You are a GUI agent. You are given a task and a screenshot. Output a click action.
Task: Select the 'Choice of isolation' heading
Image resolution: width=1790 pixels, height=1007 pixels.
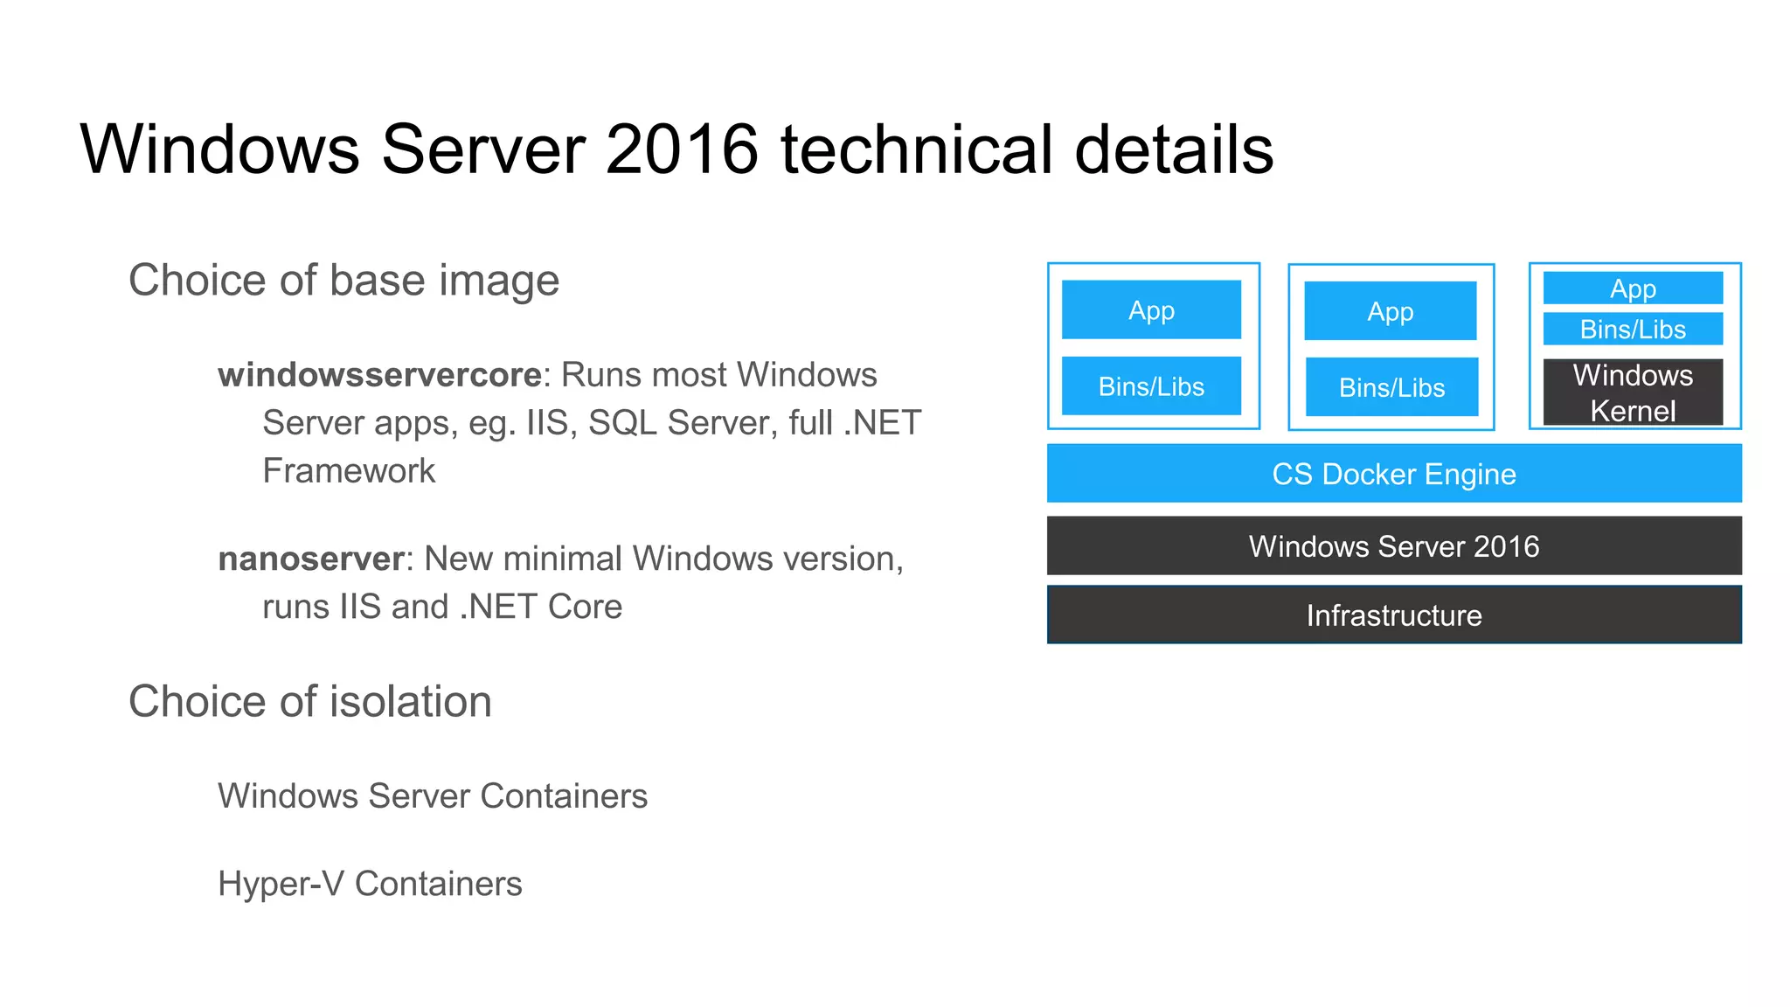click(310, 701)
